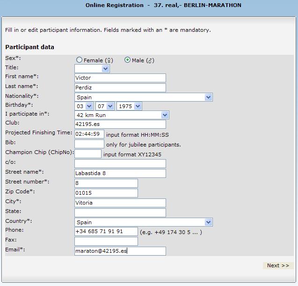Open the Country dropdown
The width and height of the screenshot is (298, 286).
(143, 222)
